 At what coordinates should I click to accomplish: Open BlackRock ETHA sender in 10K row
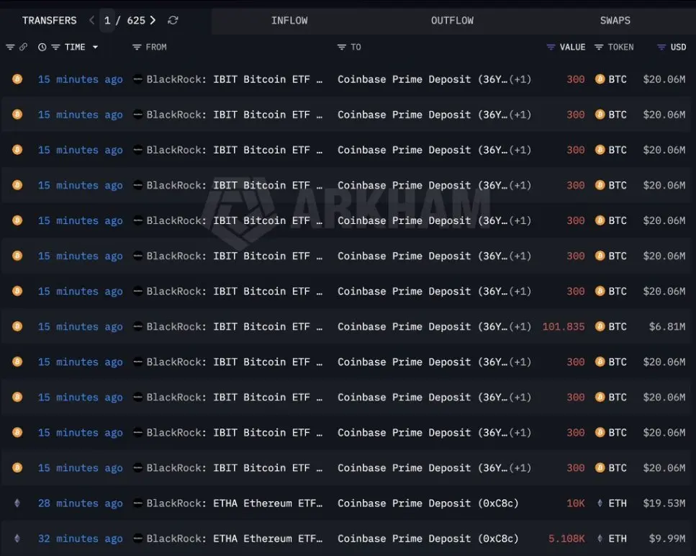[235, 503]
